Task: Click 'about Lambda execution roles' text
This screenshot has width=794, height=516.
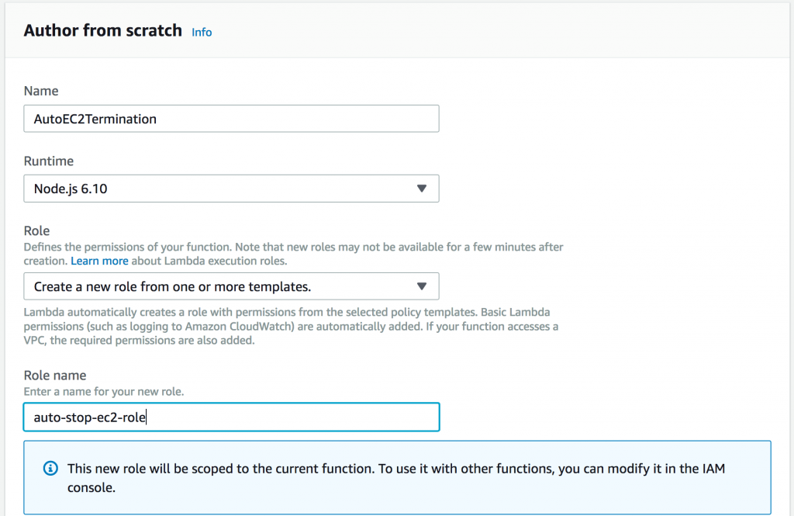Action: point(209,261)
